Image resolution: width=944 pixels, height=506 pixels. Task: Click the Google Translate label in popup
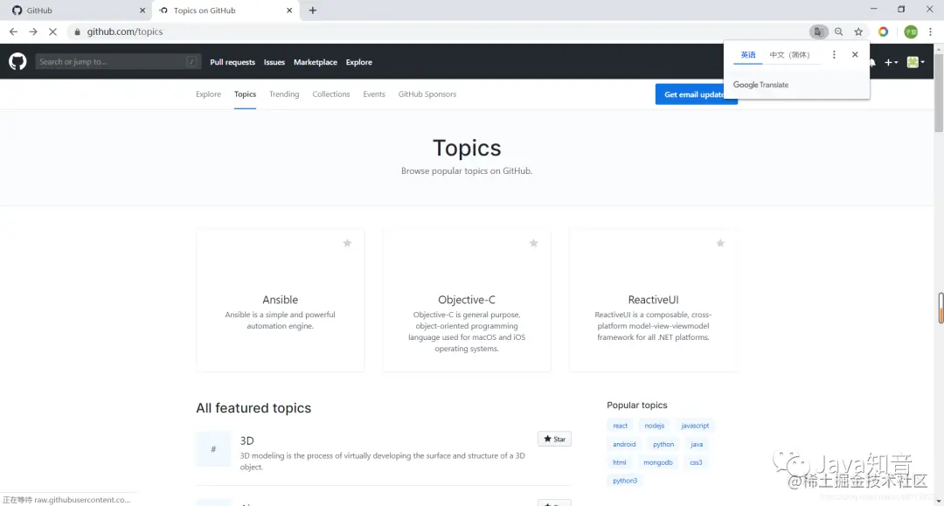(x=760, y=85)
